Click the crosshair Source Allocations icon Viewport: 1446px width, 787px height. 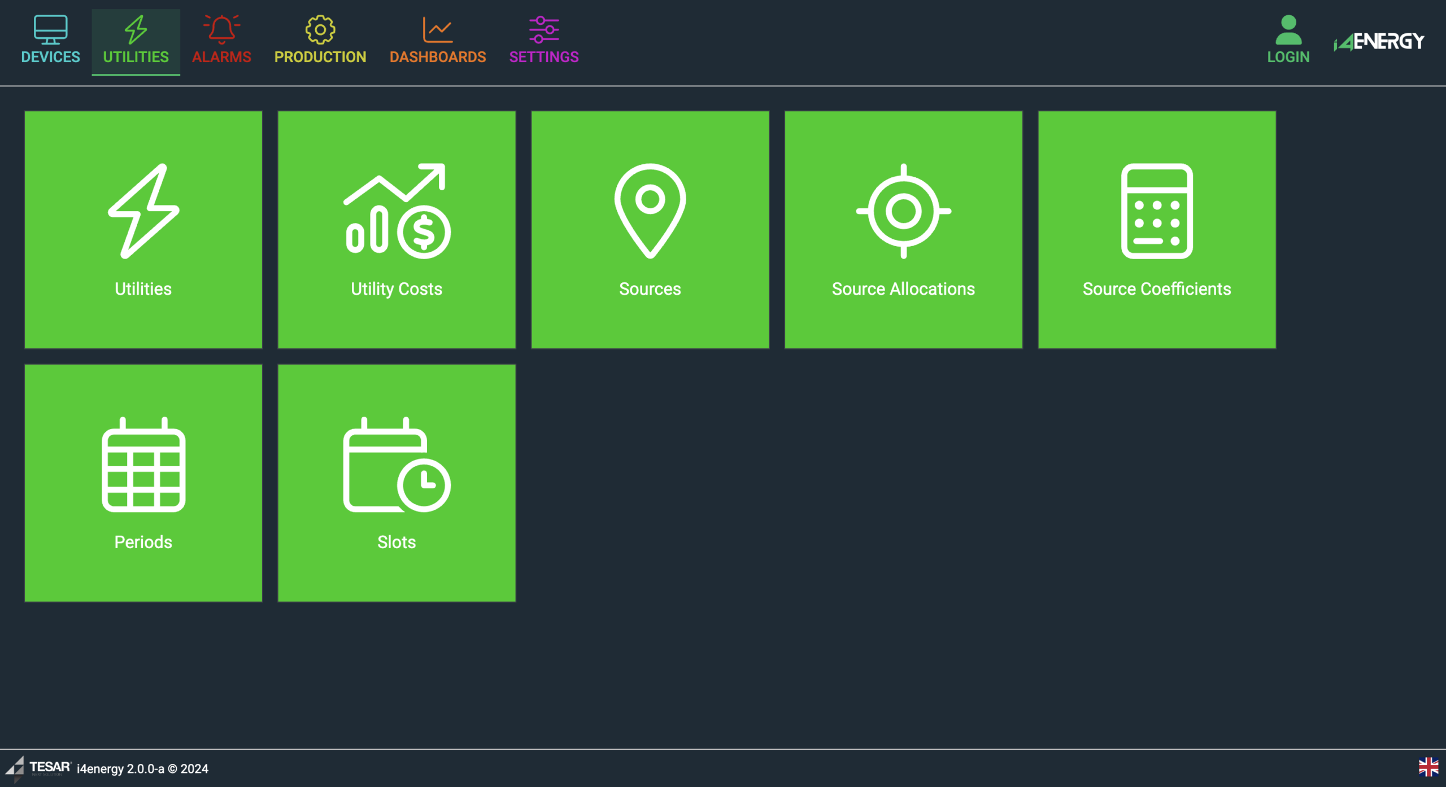[x=904, y=211]
